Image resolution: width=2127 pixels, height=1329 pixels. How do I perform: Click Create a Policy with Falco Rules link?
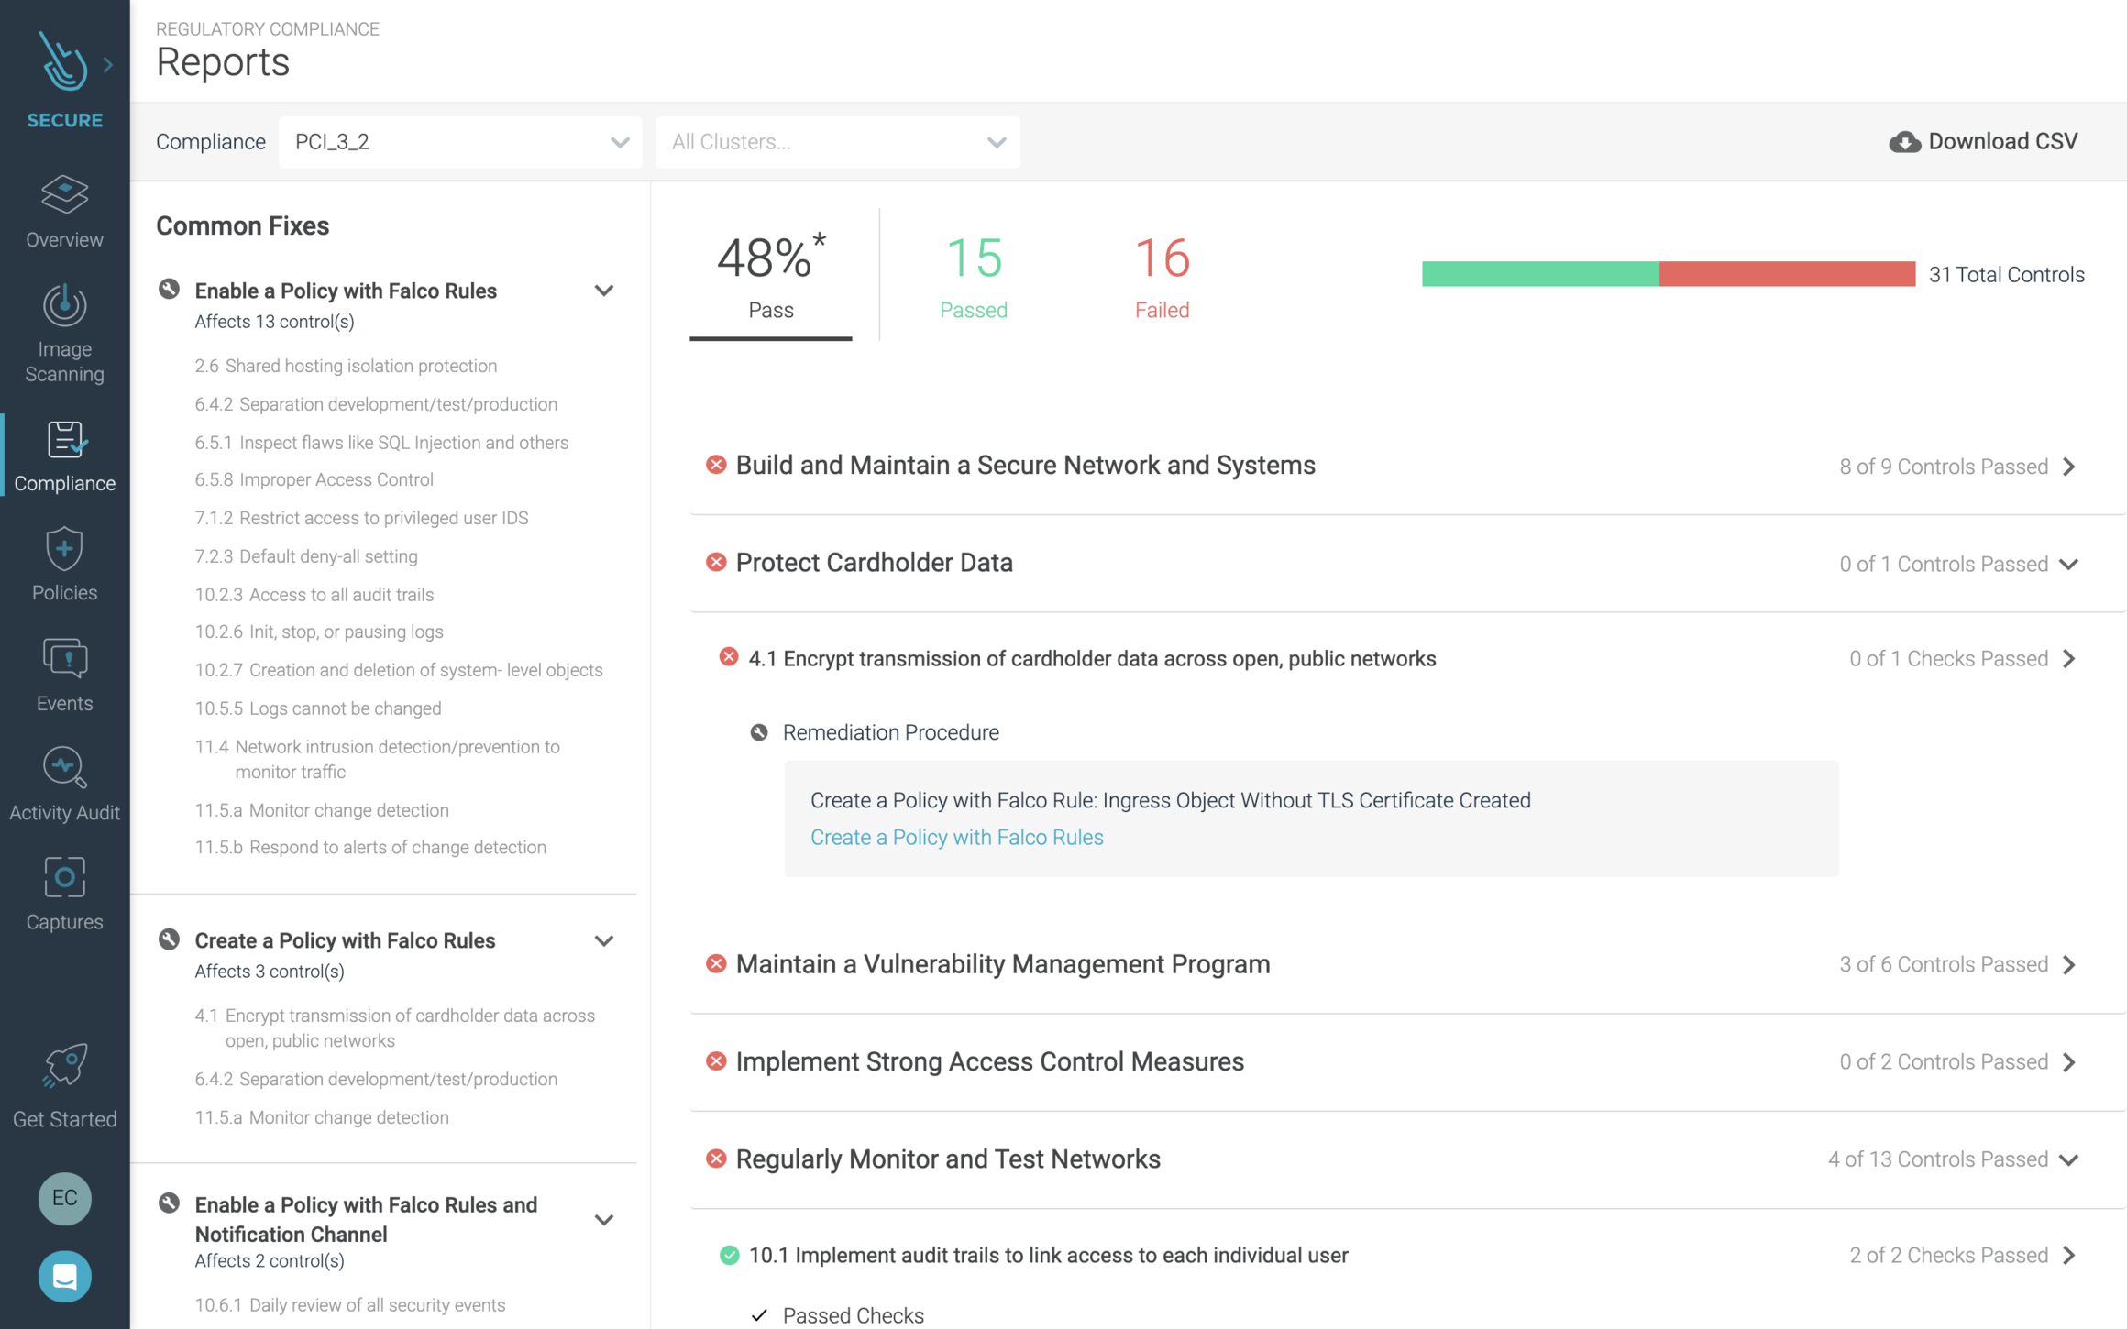point(957,836)
